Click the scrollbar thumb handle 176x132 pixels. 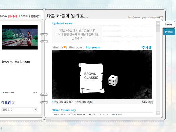[158, 29]
